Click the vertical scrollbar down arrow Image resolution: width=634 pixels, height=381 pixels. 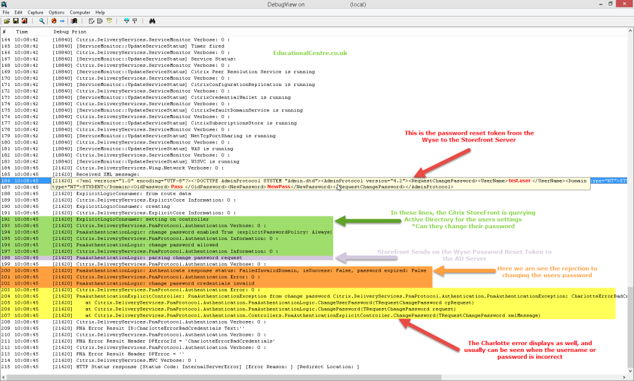coord(631,371)
